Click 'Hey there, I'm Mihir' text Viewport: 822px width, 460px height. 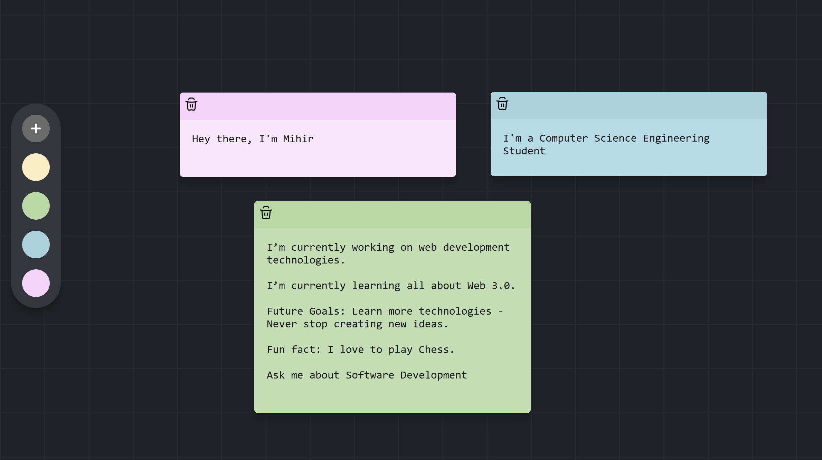click(x=253, y=139)
